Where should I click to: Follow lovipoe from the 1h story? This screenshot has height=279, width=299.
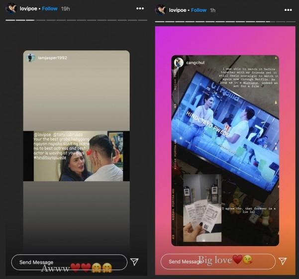(199, 10)
